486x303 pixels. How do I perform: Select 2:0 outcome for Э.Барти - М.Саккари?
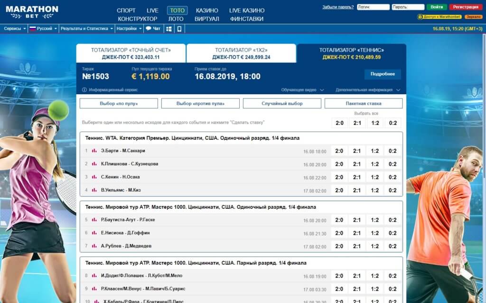point(339,151)
